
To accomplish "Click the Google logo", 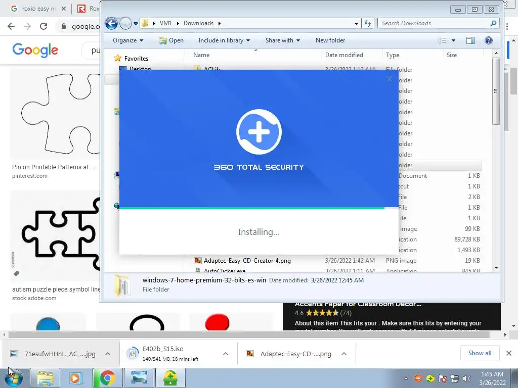I will (x=35, y=50).
